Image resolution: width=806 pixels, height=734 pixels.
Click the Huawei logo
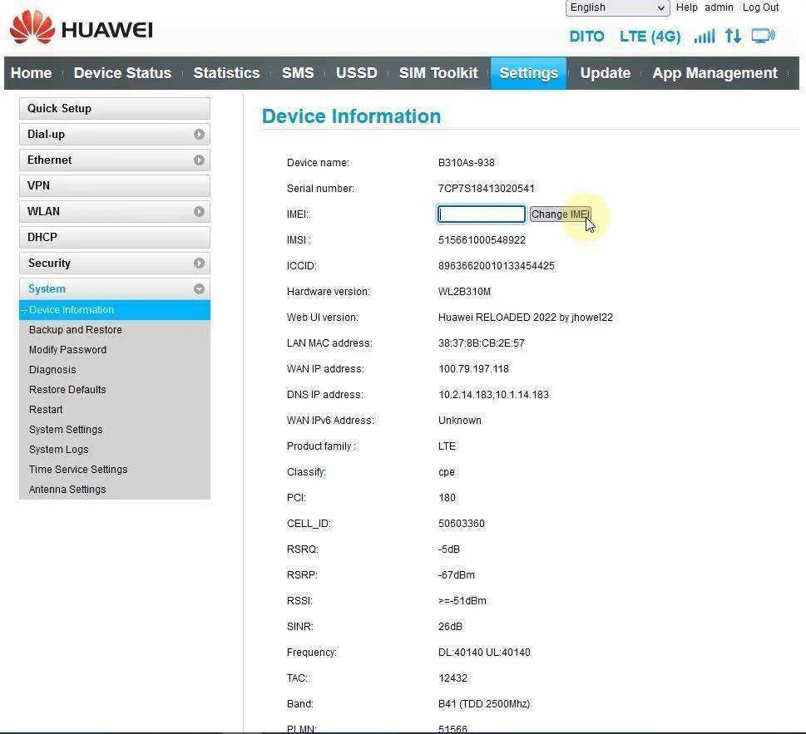pos(82,27)
